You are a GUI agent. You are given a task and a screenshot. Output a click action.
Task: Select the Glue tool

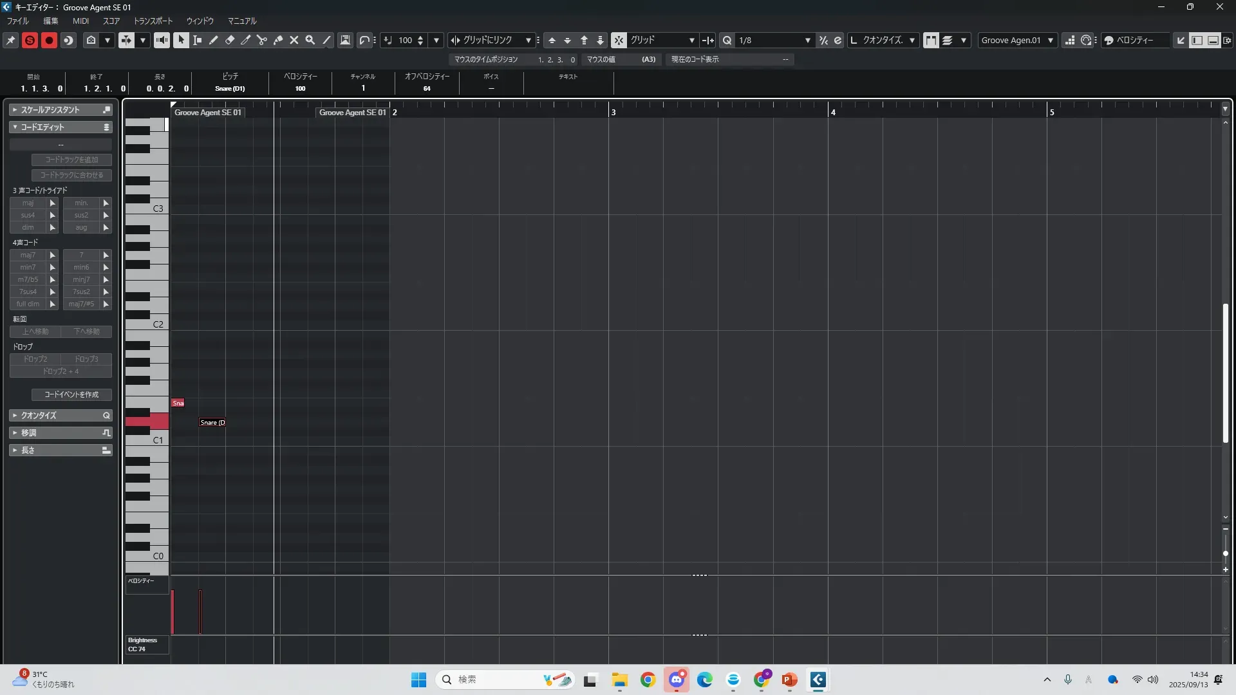278,40
